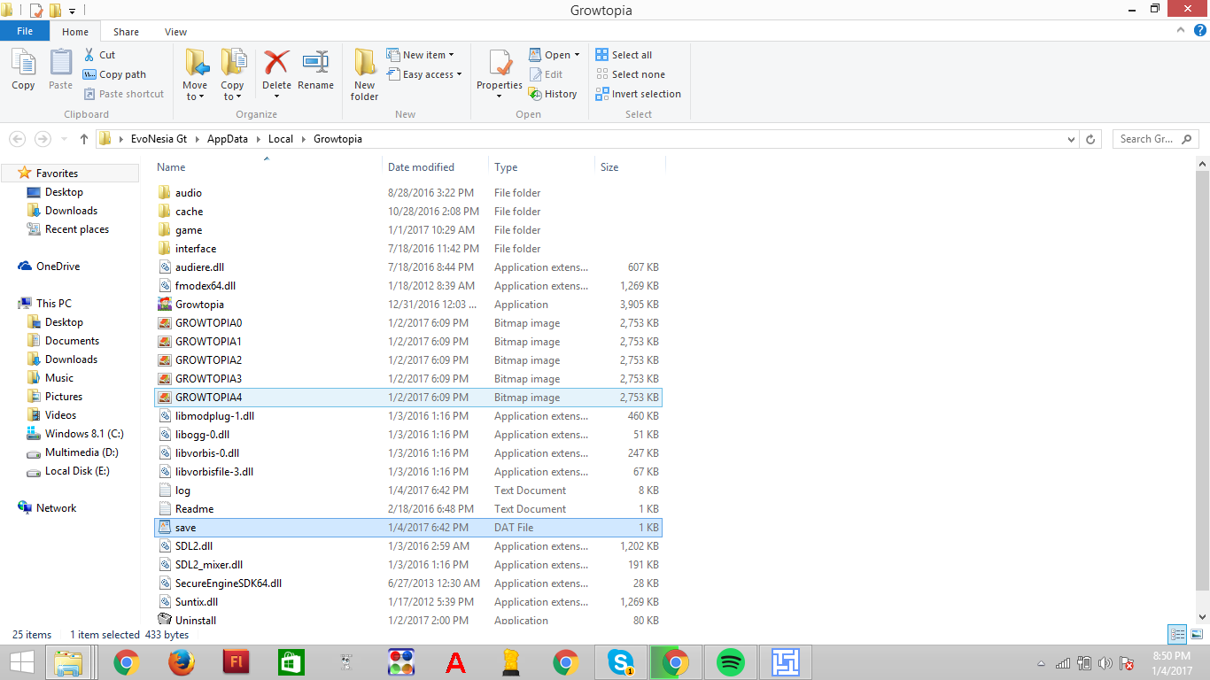Open Network in the navigation pane

click(x=56, y=508)
